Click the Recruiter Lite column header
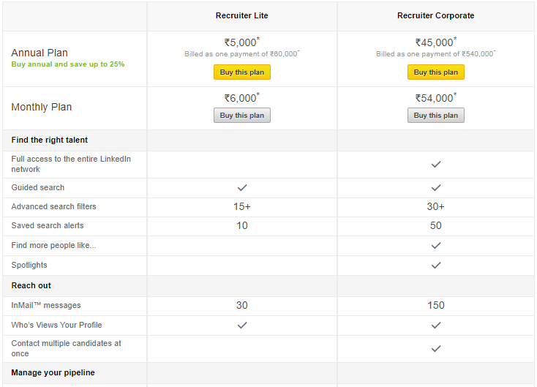The width and height of the screenshot is (537, 387). 241,15
